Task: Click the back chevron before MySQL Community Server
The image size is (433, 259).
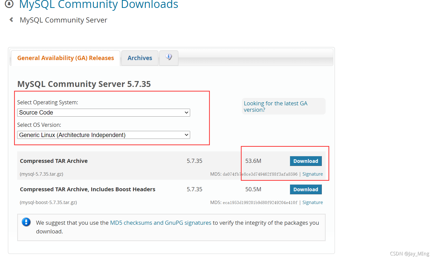Action: (x=11, y=20)
